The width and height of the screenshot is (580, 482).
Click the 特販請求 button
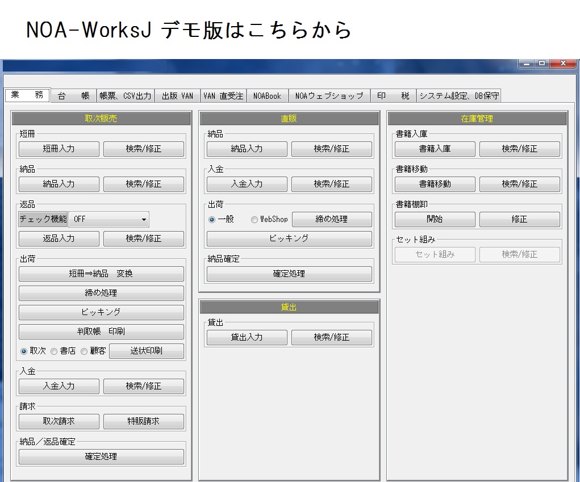coord(144,421)
